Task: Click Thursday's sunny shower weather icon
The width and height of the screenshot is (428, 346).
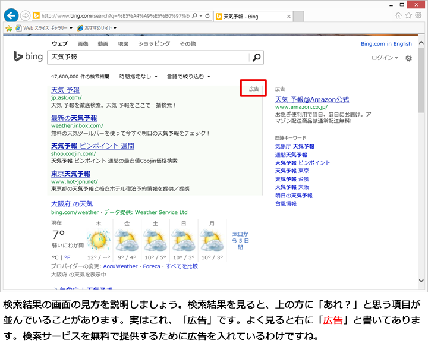Action: point(98,240)
